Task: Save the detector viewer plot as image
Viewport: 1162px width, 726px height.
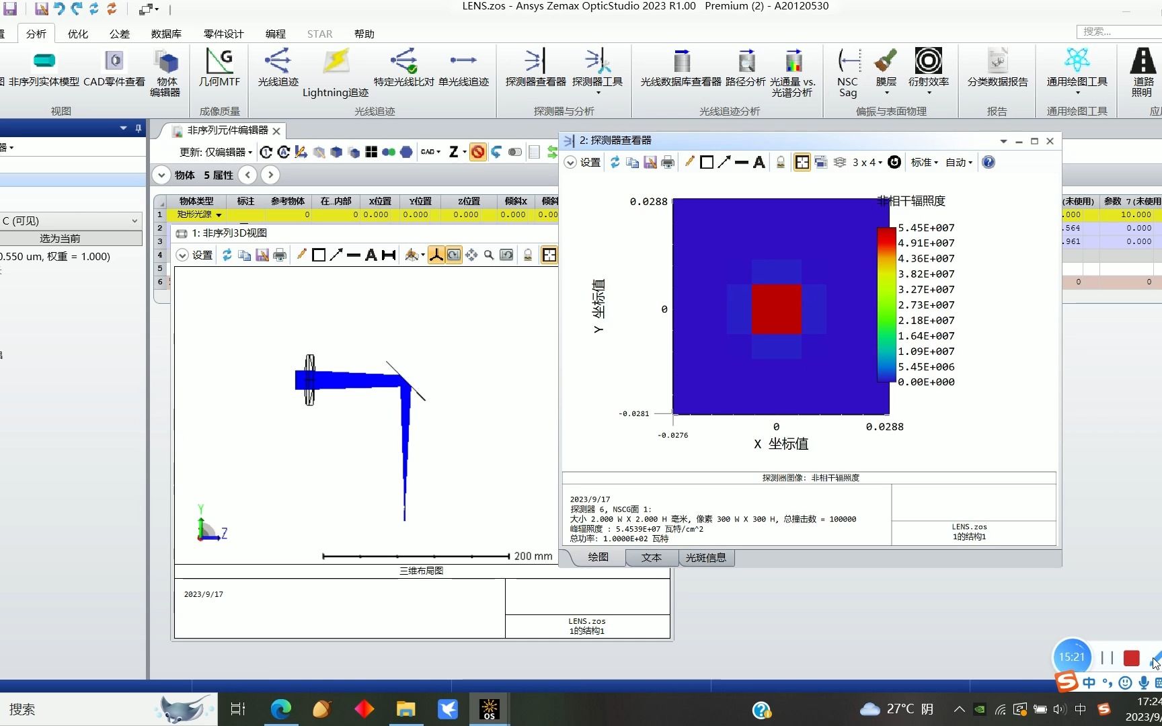Action: [x=650, y=162]
